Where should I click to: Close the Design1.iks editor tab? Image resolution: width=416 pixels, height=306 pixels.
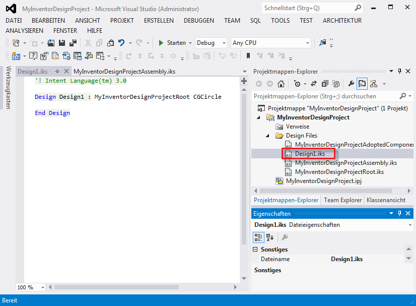[x=66, y=71]
